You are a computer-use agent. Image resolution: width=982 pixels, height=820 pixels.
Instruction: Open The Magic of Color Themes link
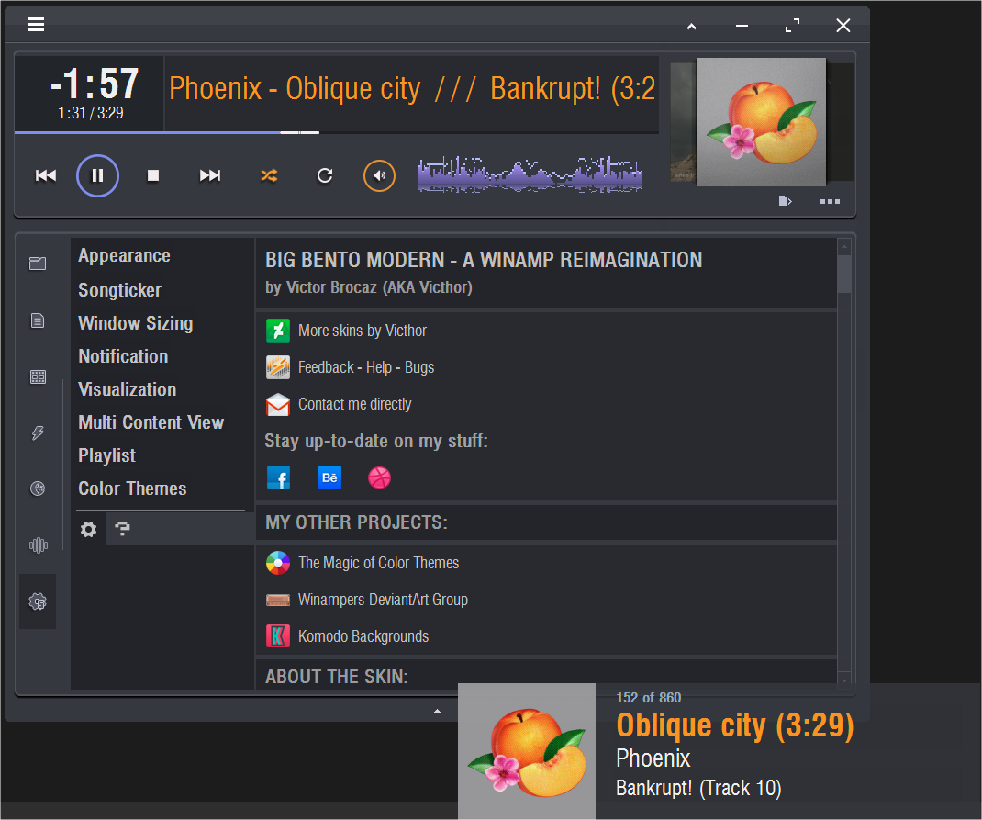coord(379,563)
